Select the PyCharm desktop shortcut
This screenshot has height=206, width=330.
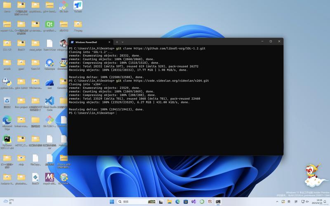(x=7, y=142)
